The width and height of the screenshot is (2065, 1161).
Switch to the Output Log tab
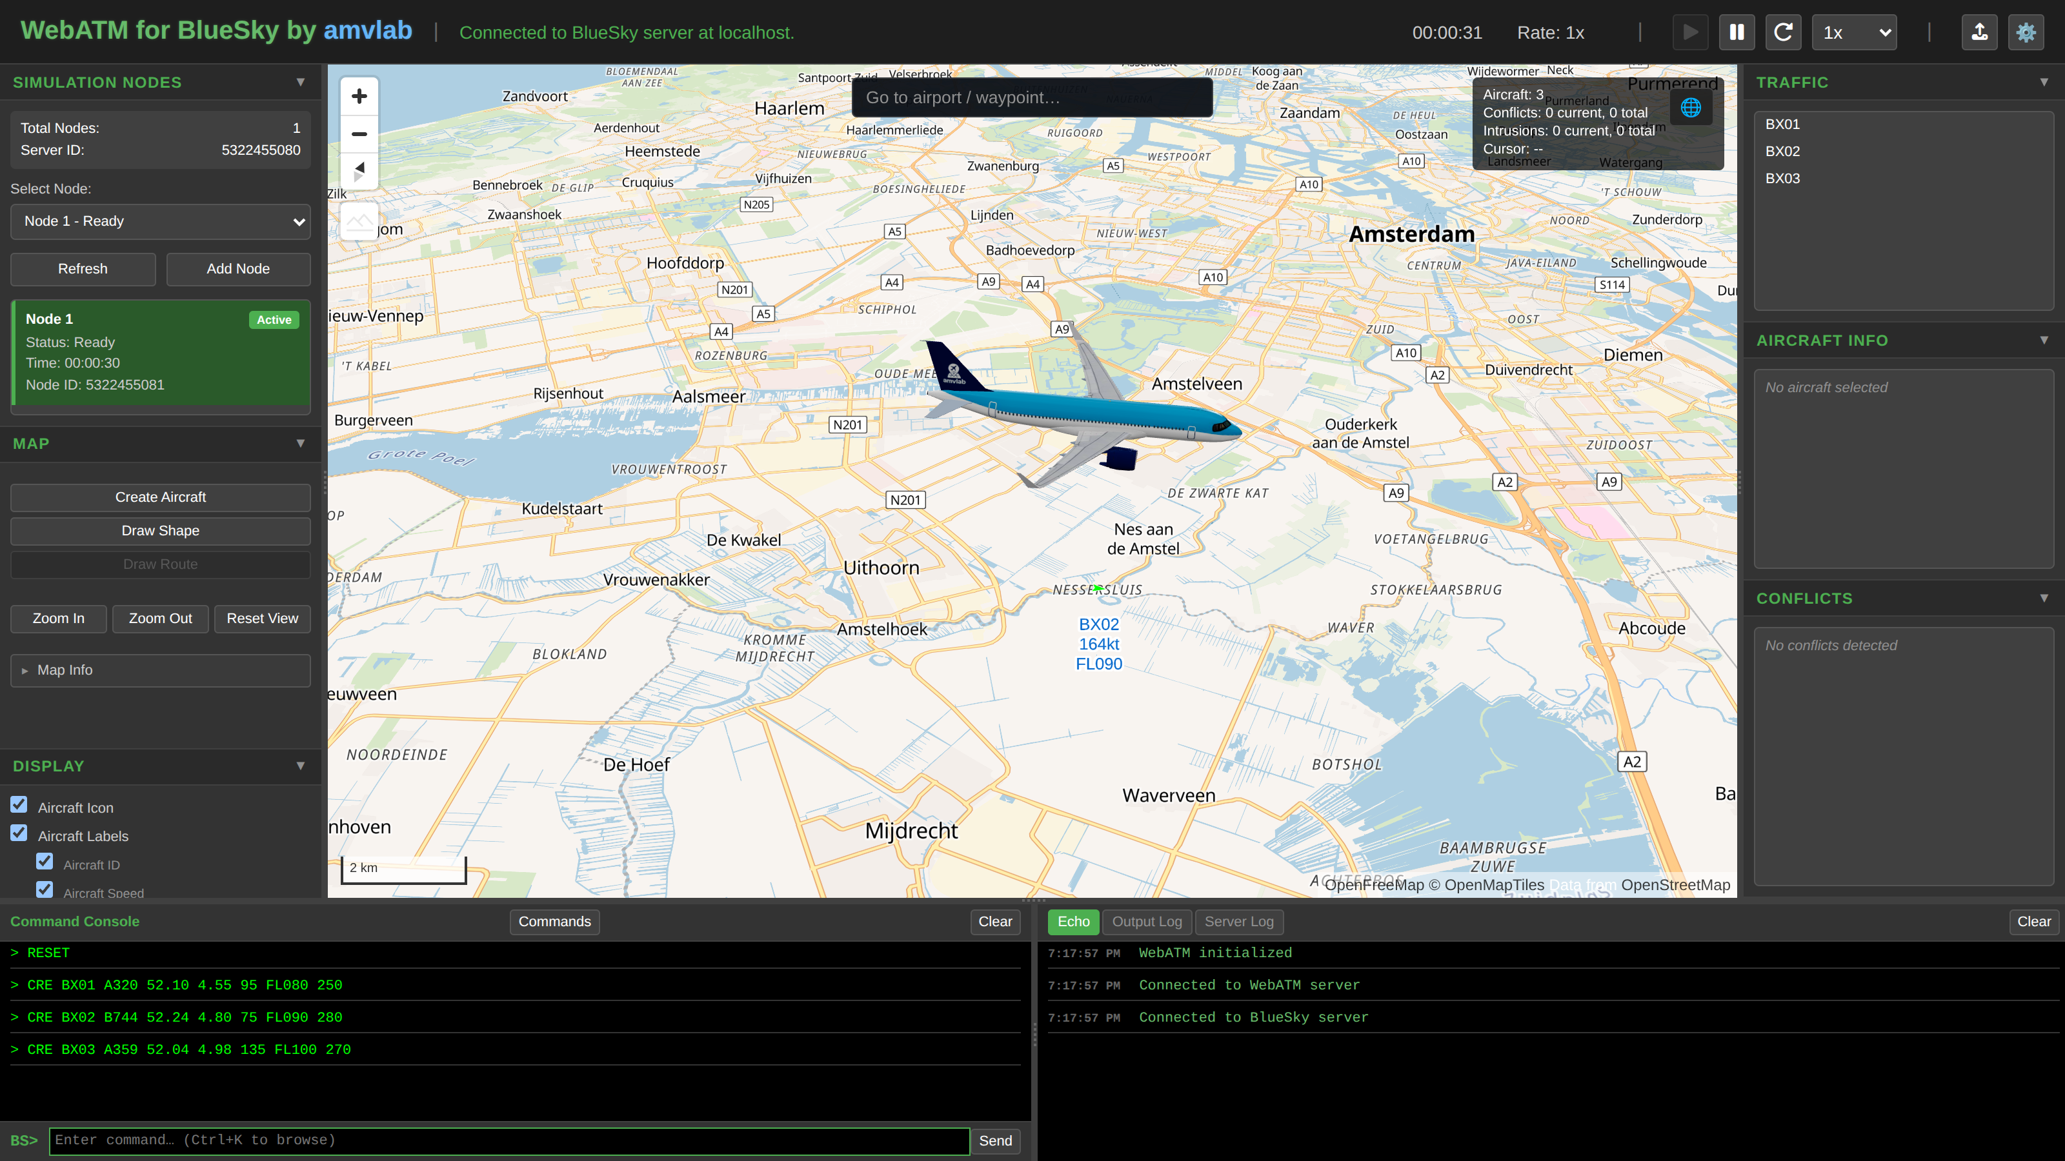(1147, 922)
